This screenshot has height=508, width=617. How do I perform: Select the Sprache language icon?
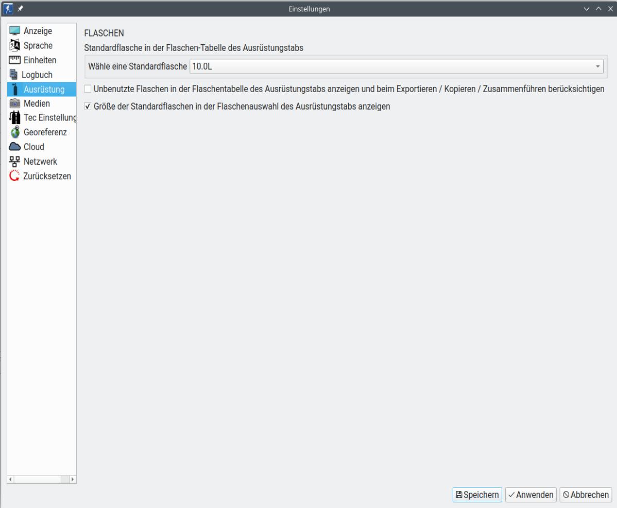(x=15, y=45)
